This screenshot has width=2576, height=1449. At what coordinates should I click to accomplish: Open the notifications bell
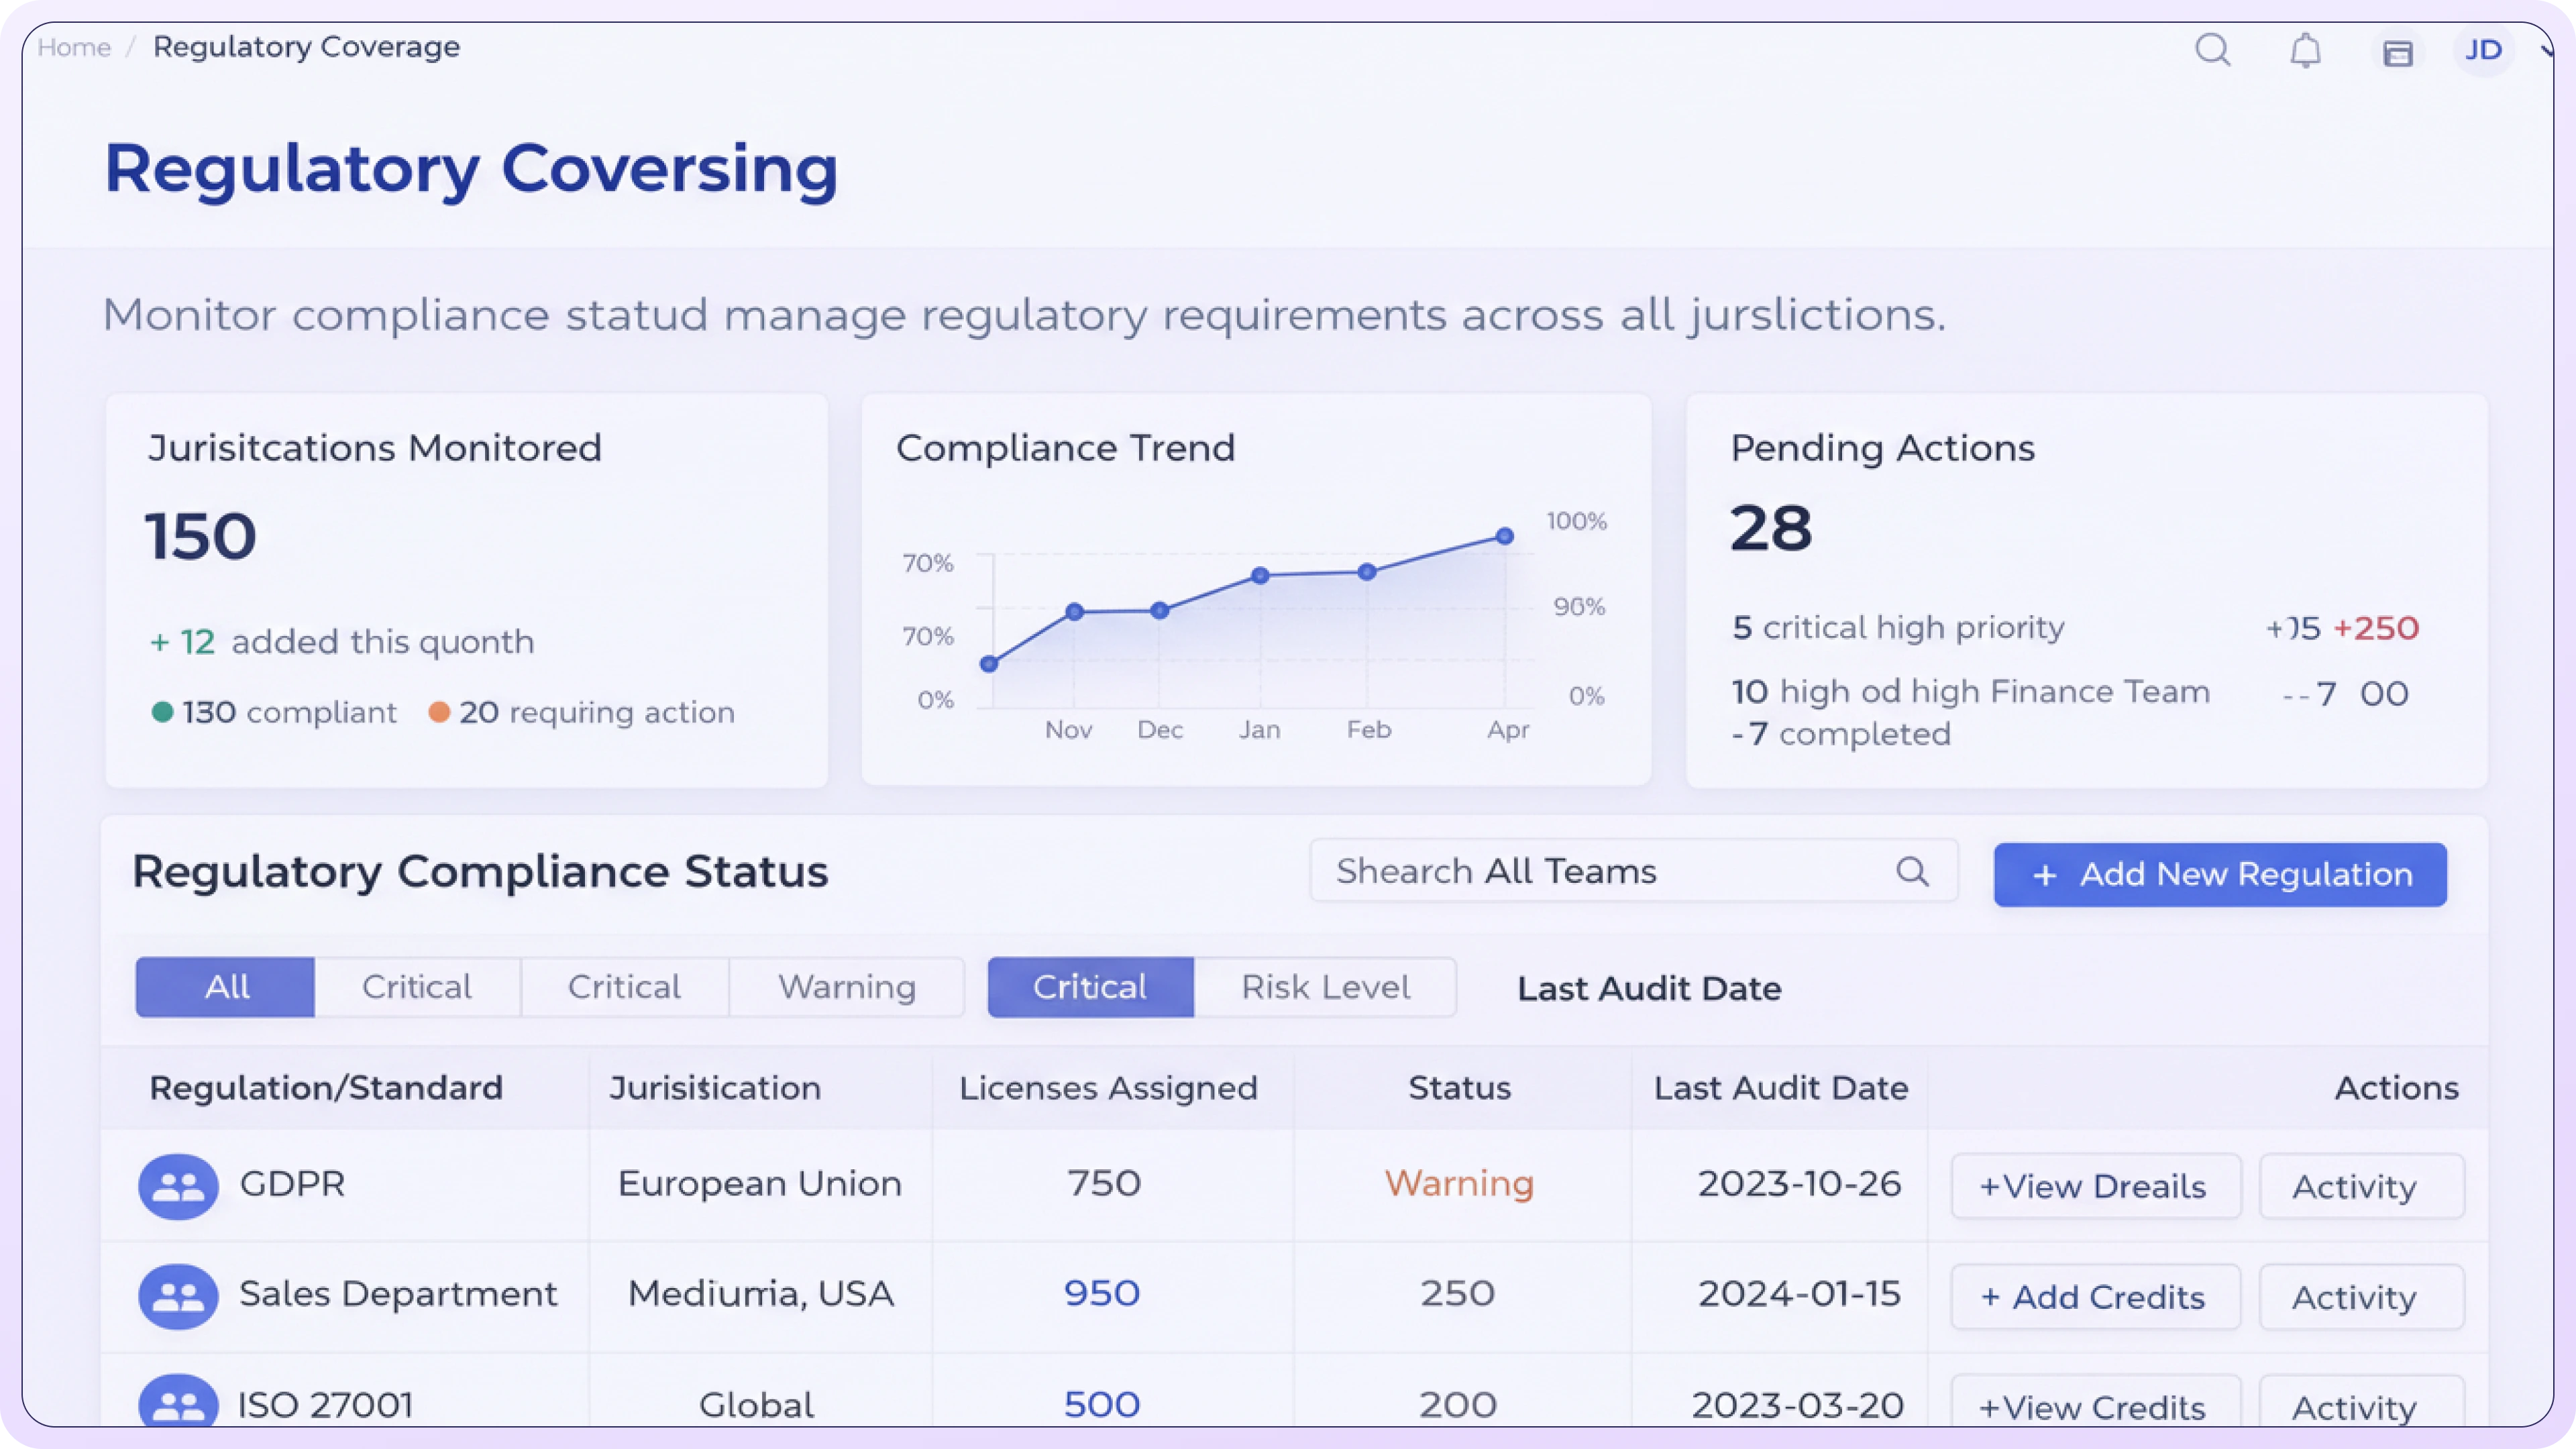tap(2305, 50)
